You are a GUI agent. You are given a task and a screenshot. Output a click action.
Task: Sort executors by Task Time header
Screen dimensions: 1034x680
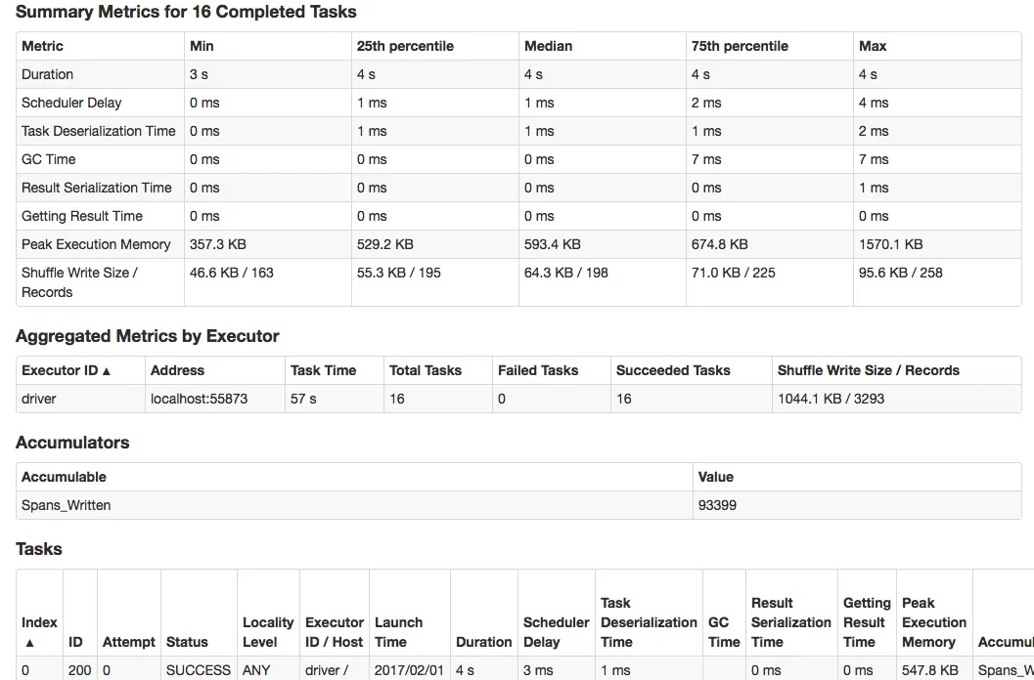coord(323,370)
